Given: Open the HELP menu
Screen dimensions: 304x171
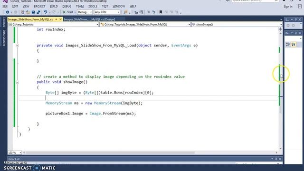Looking at the screenshot, I should (133, 6).
